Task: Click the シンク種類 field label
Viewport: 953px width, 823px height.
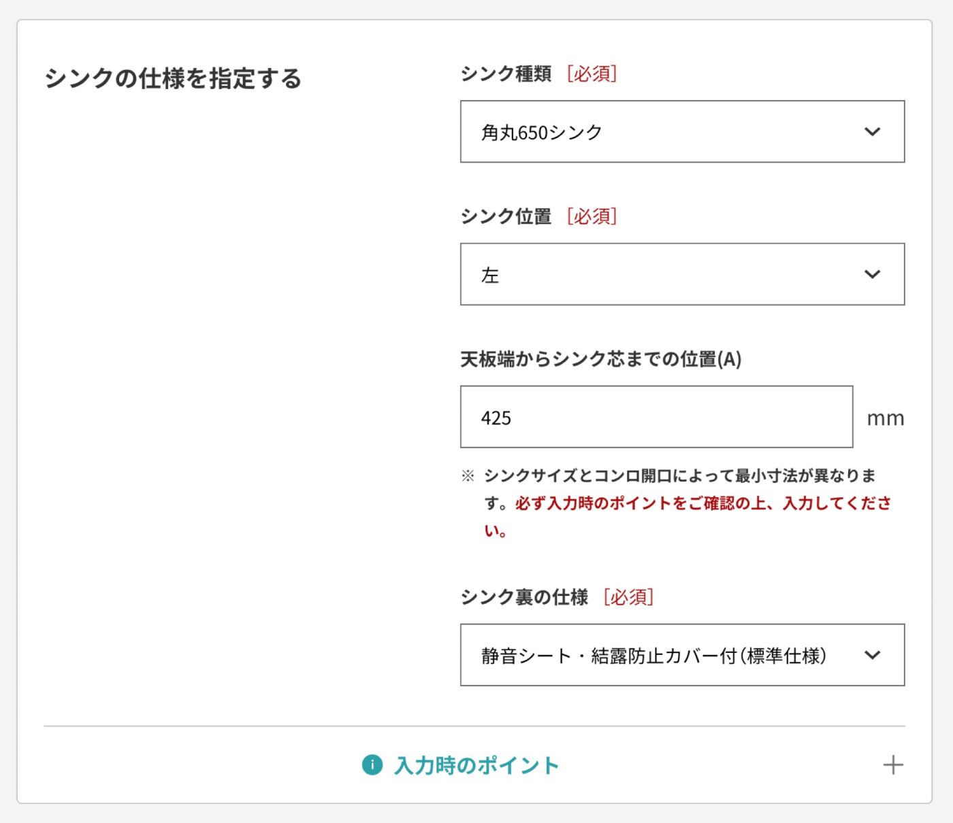Action: (x=506, y=73)
